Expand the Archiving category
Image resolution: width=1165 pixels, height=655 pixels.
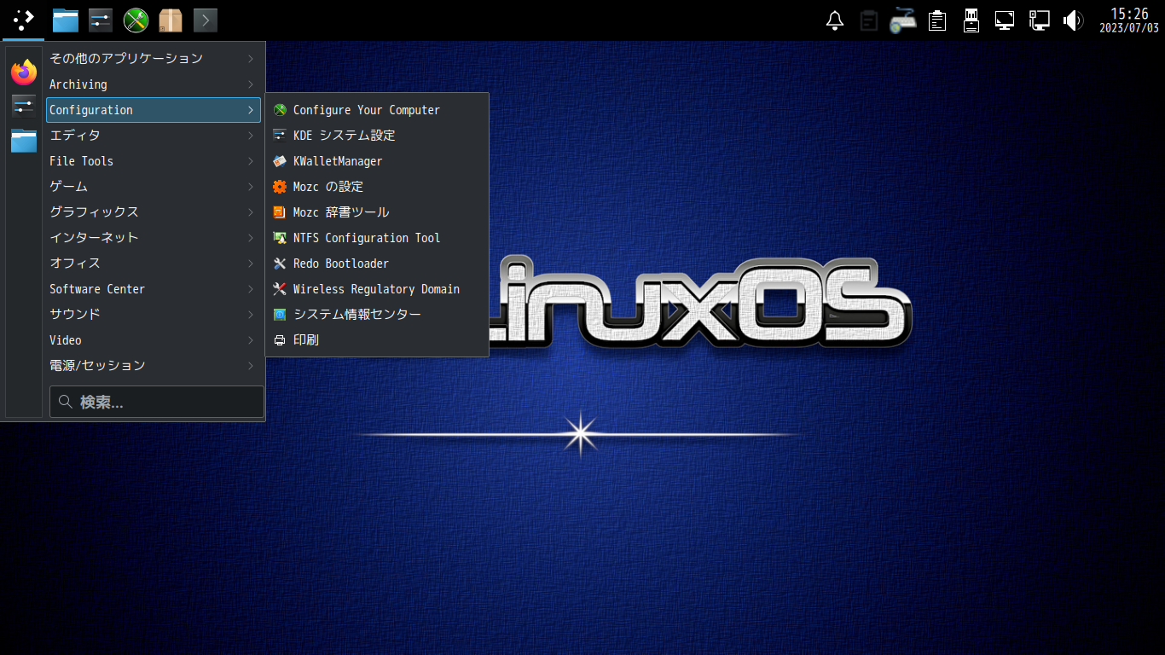(x=154, y=84)
